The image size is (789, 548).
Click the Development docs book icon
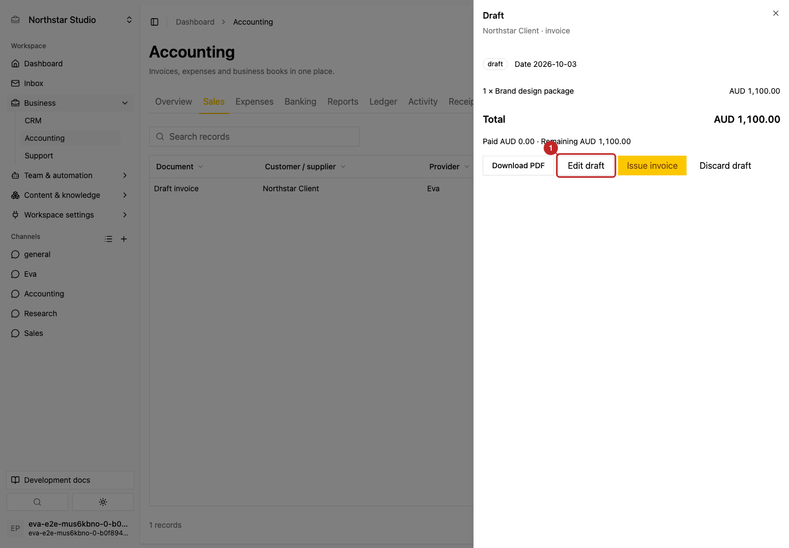click(15, 480)
